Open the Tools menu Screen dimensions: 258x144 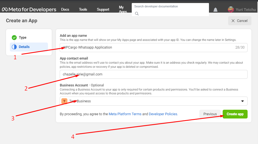(x=83, y=10)
